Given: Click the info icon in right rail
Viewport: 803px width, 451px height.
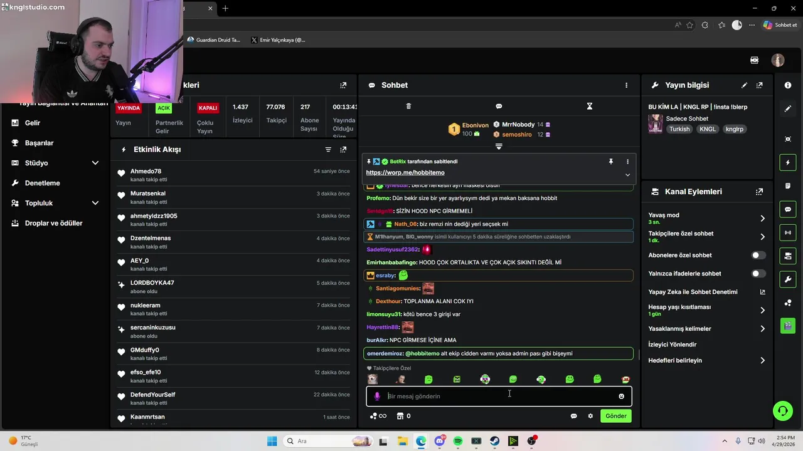Looking at the screenshot, I should pyautogui.click(x=788, y=85).
